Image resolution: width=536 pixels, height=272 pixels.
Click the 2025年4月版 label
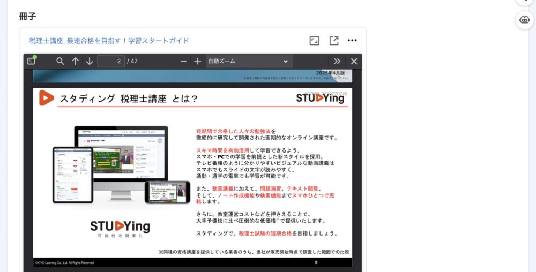click(330, 73)
